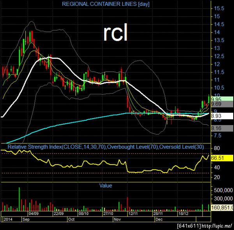Image resolution: width=234 pixels, height=230 pixels.
Task: Click the 'Oct' month label
Action: click(x=71, y=219)
